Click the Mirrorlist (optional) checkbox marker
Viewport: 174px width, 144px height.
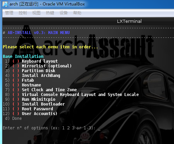pos(16,66)
